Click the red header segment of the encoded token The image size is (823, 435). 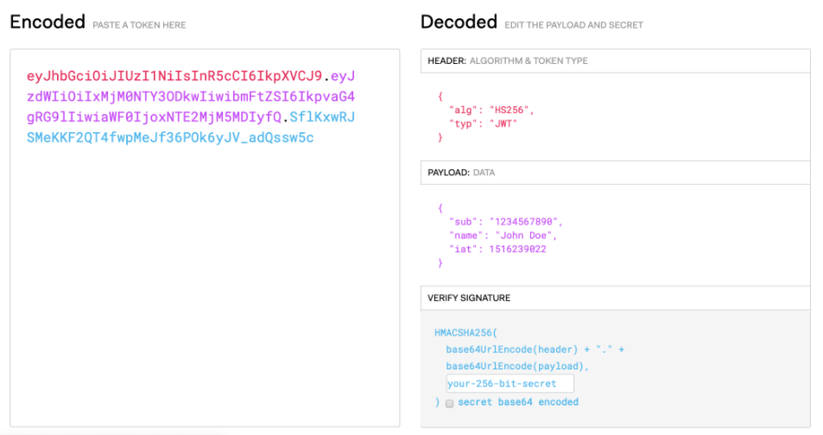(174, 76)
